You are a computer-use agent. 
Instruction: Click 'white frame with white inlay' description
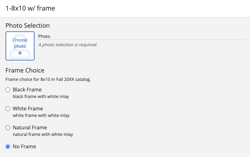(x=41, y=115)
